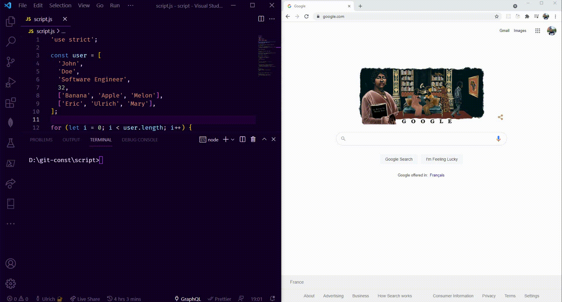Click Prettier status bar item
562x302 pixels.
tap(220, 299)
